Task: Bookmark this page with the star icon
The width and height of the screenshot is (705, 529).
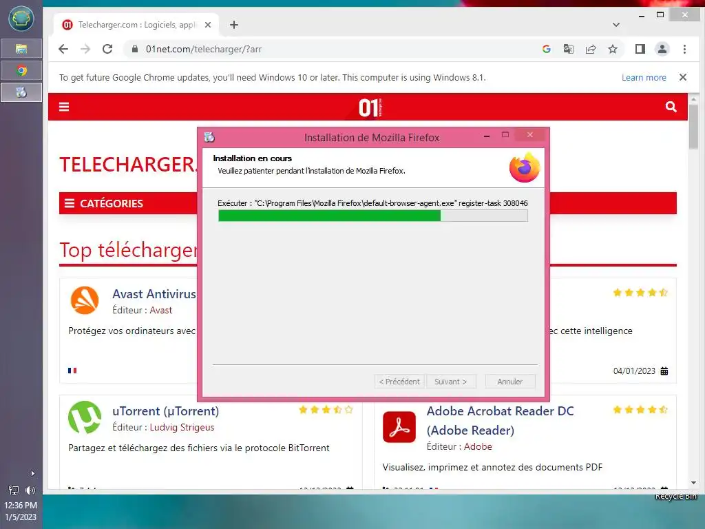Action: [613, 49]
